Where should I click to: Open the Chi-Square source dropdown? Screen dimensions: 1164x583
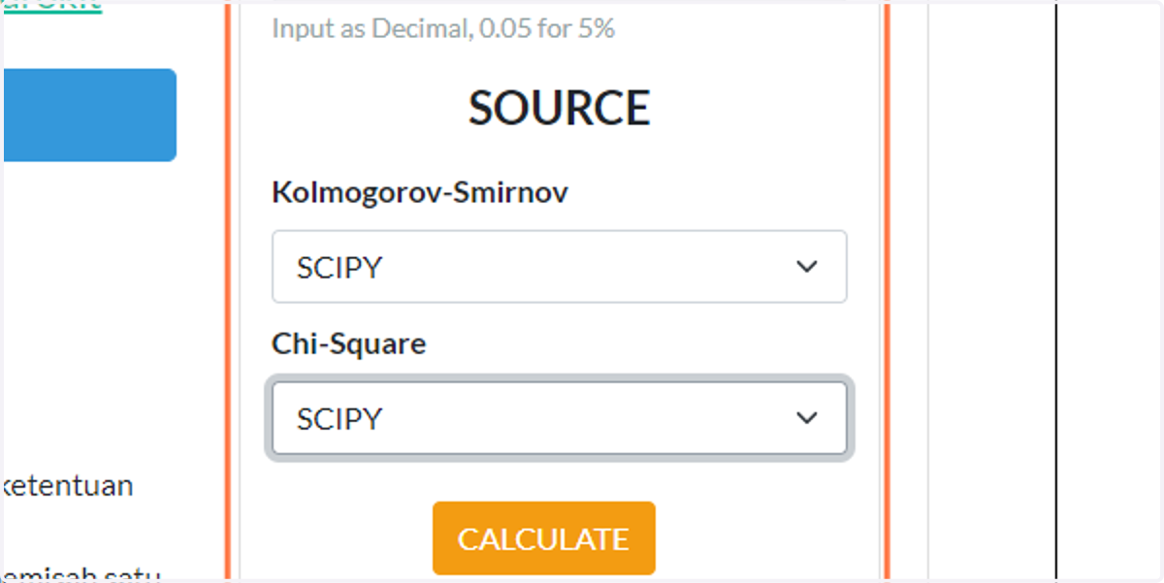[x=559, y=418]
